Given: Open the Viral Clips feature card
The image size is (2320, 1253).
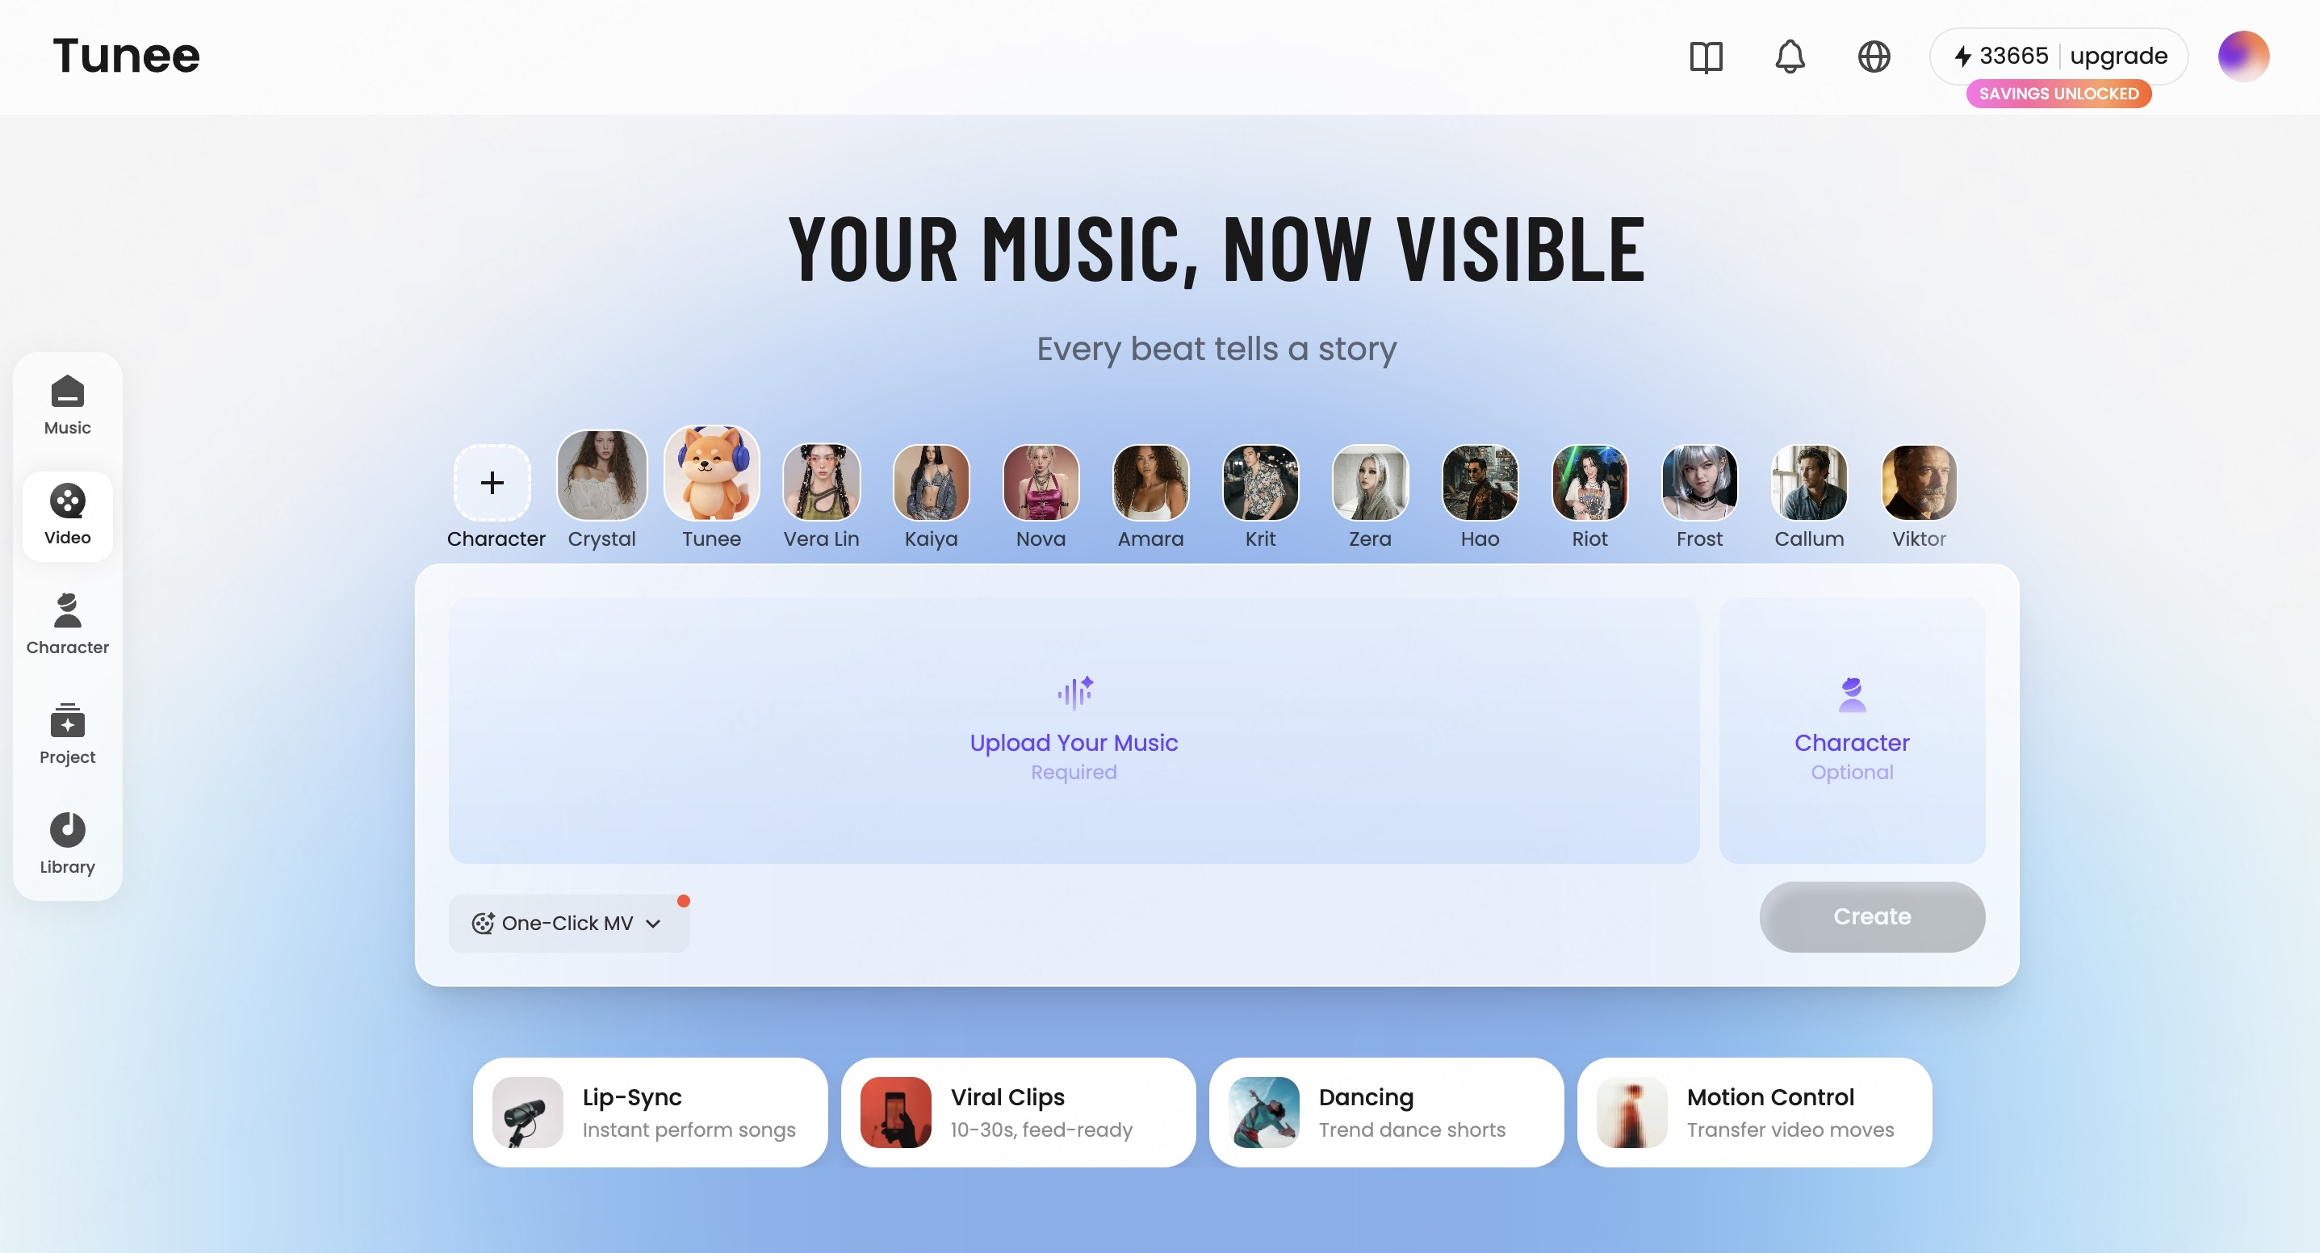Looking at the screenshot, I should point(1018,1113).
